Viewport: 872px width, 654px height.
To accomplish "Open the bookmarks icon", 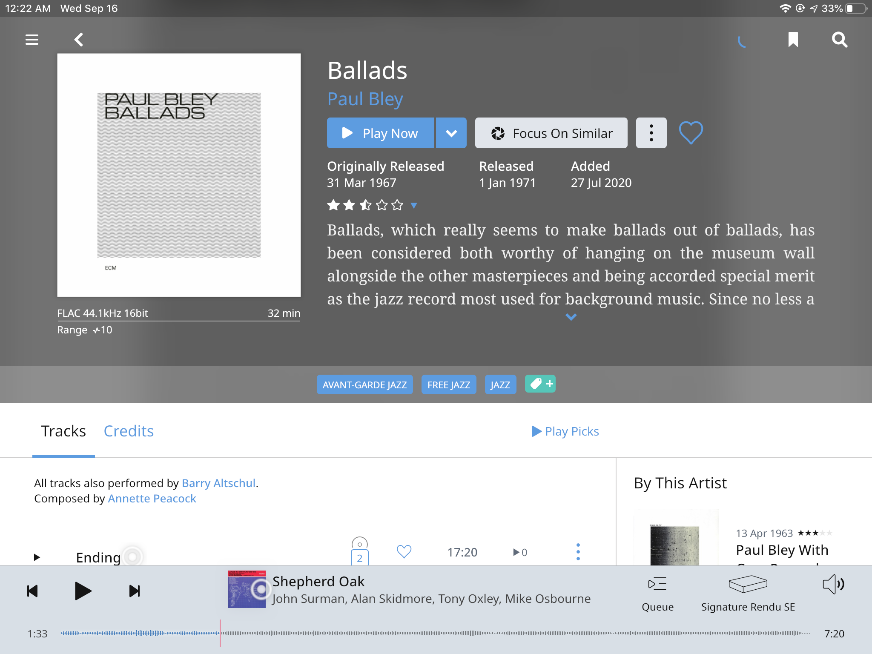I will tap(793, 40).
